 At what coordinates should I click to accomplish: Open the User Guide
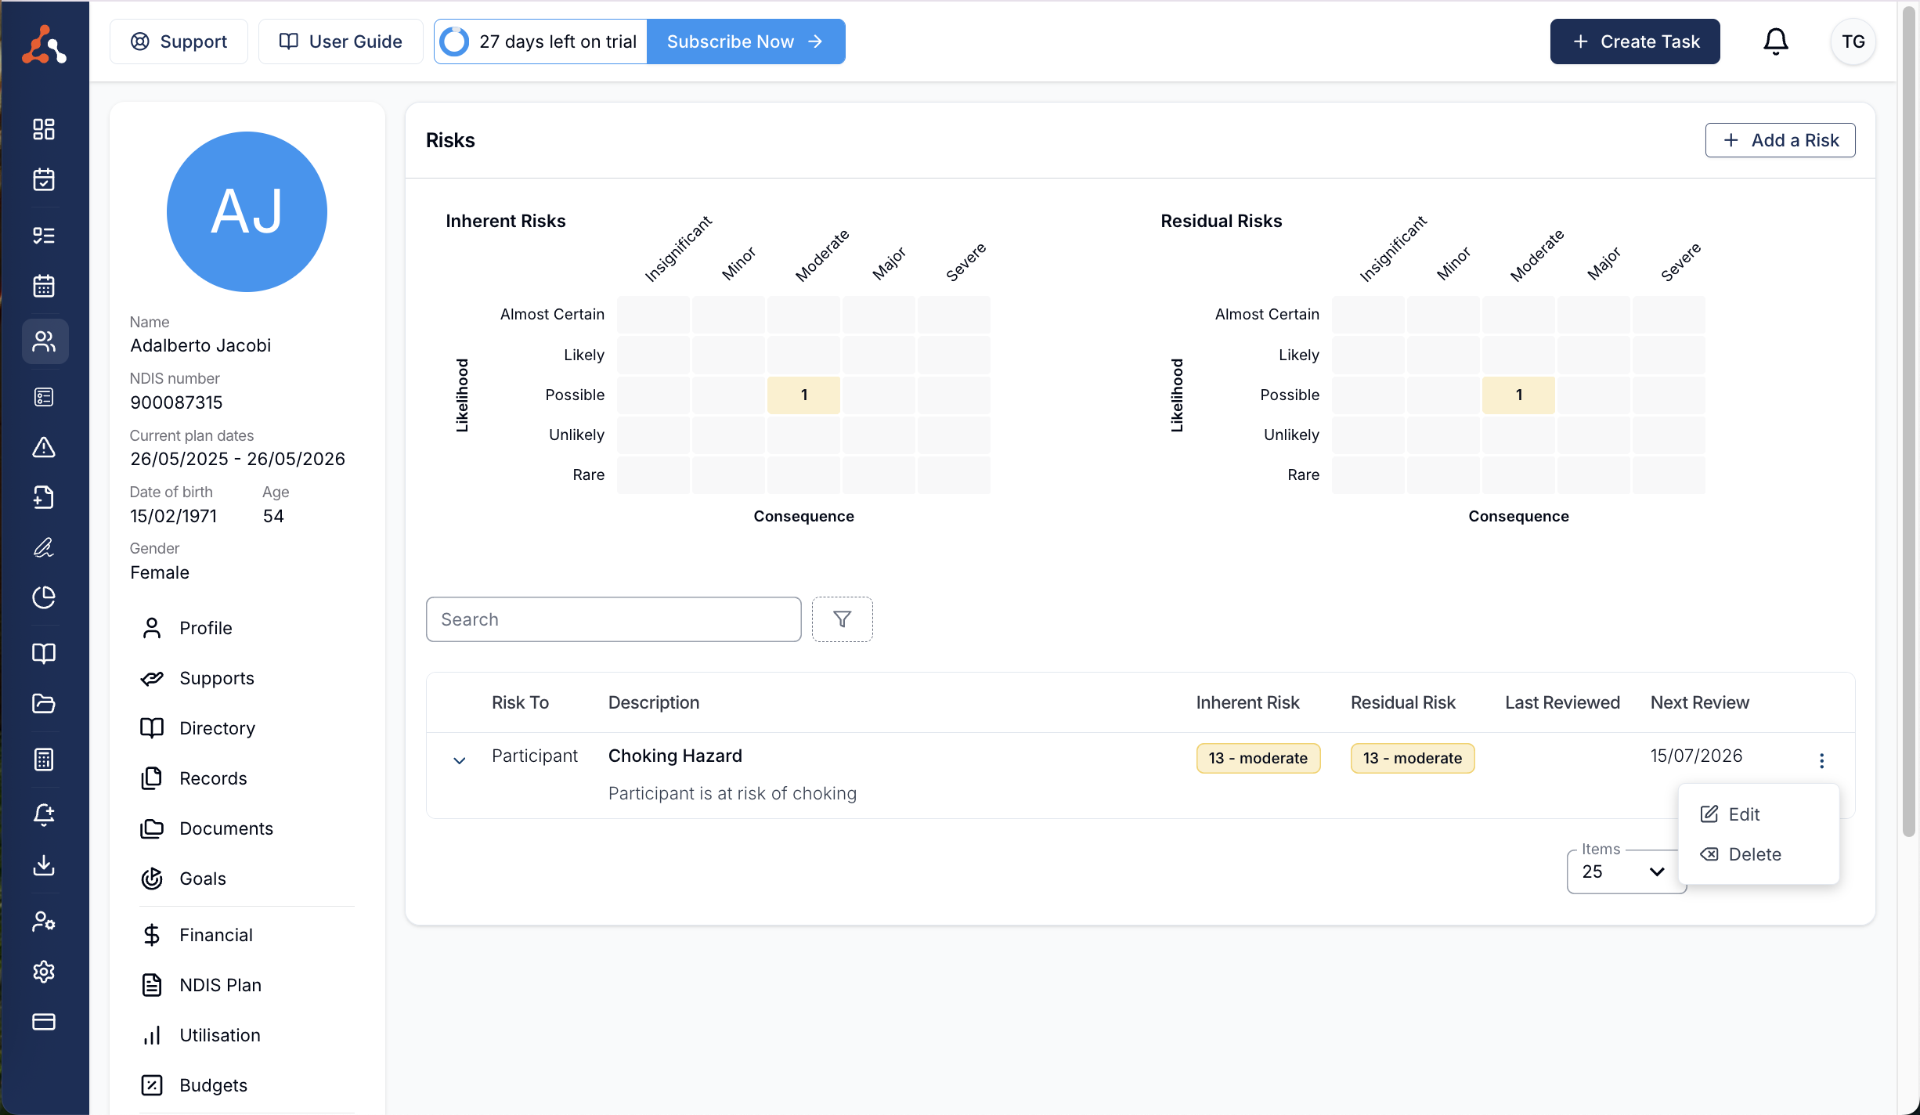click(341, 41)
